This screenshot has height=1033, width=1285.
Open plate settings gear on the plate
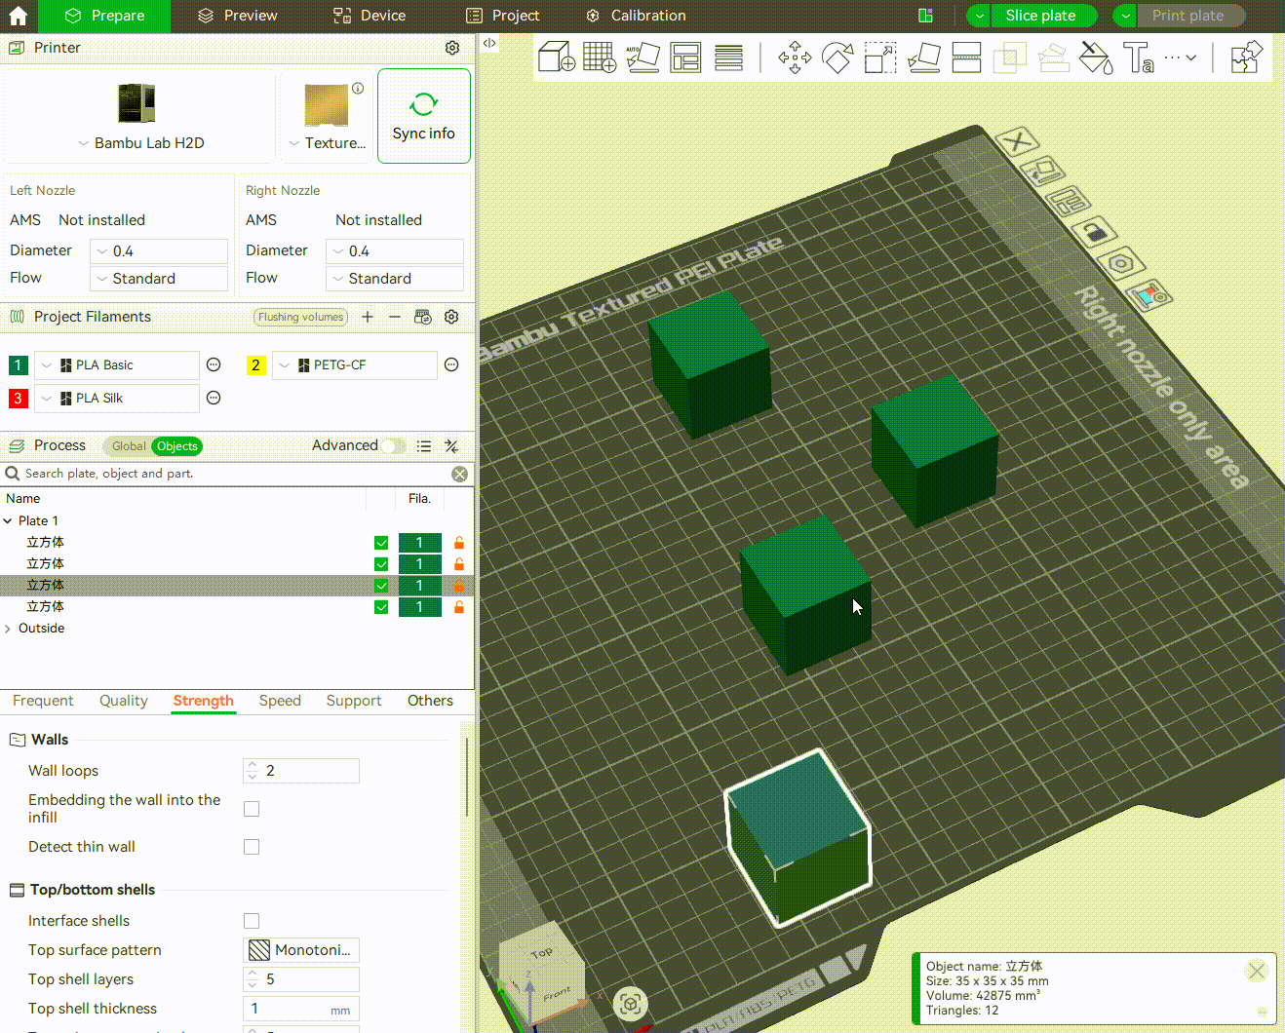(1121, 263)
